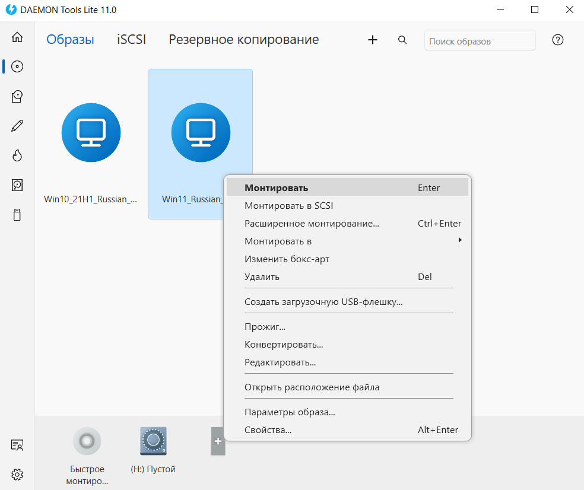
Task: Maximize the DAEMON Tools window
Action: pos(535,9)
